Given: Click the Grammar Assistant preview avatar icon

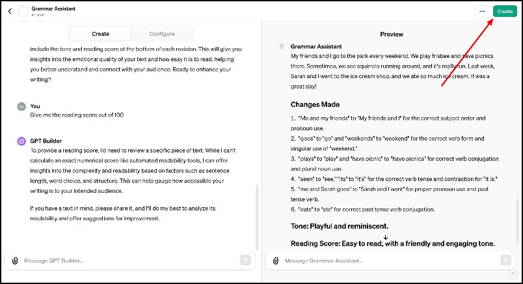Looking at the screenshot, I should [282, 47].
